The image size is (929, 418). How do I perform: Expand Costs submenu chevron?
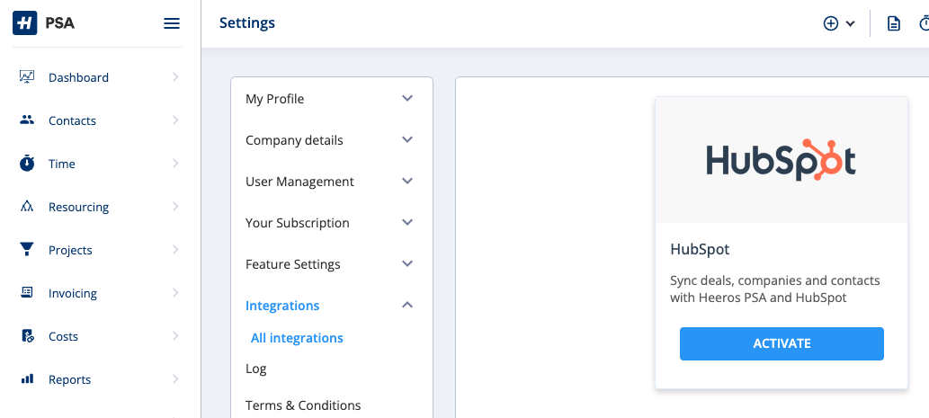tap(175, 336)
